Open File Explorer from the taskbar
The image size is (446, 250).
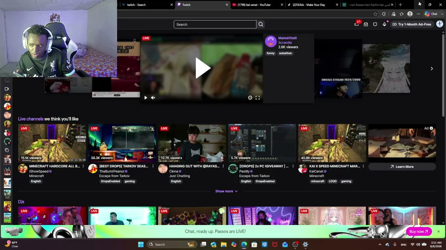coord(224,244)
